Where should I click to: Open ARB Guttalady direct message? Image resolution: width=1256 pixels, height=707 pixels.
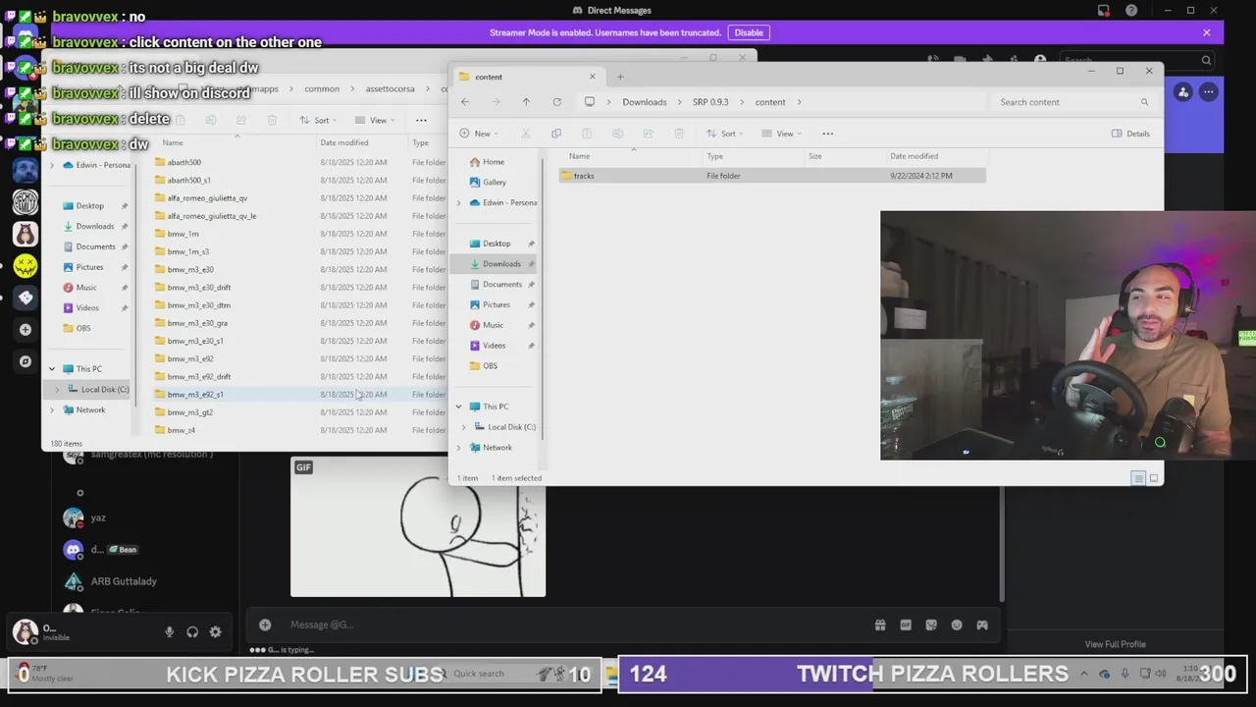[x=124, y=581]
